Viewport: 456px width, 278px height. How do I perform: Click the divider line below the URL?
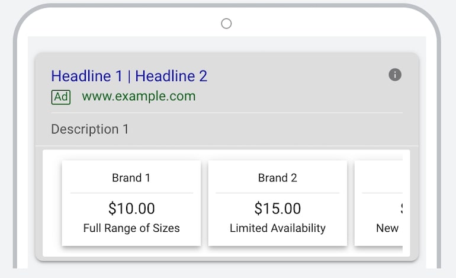(227, 113)
